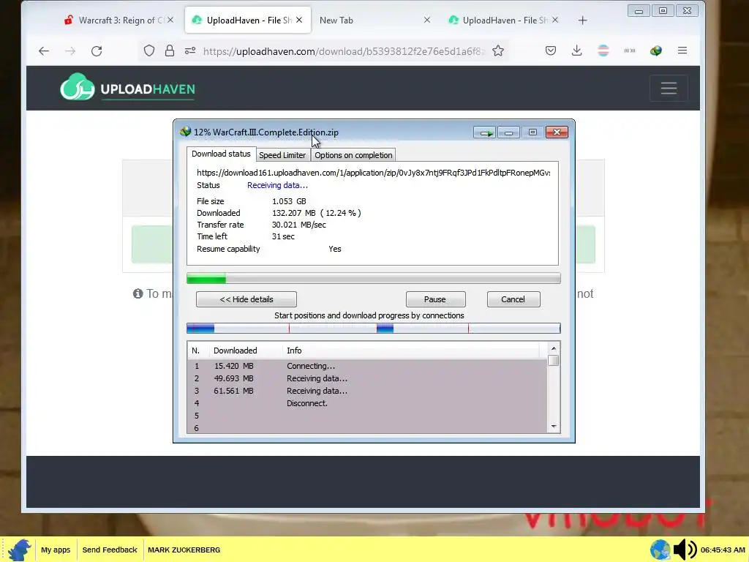Image resolution: width=749 pixels, height=562 pixels.
Task: Select connection row 2 with 49.693 MB
Action: (x=367, y=378)
